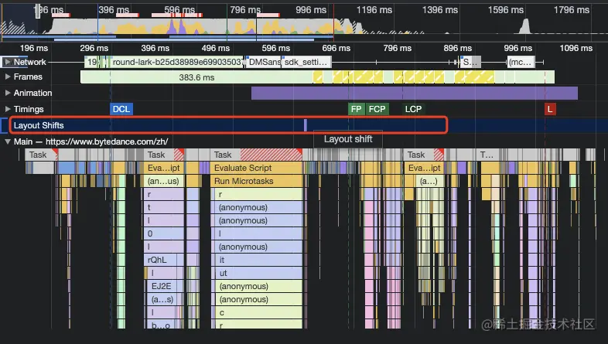This screenshot has height=344, width=608.
Task: Select the 383.6 ms frame
Action: [x=196, y=77]
